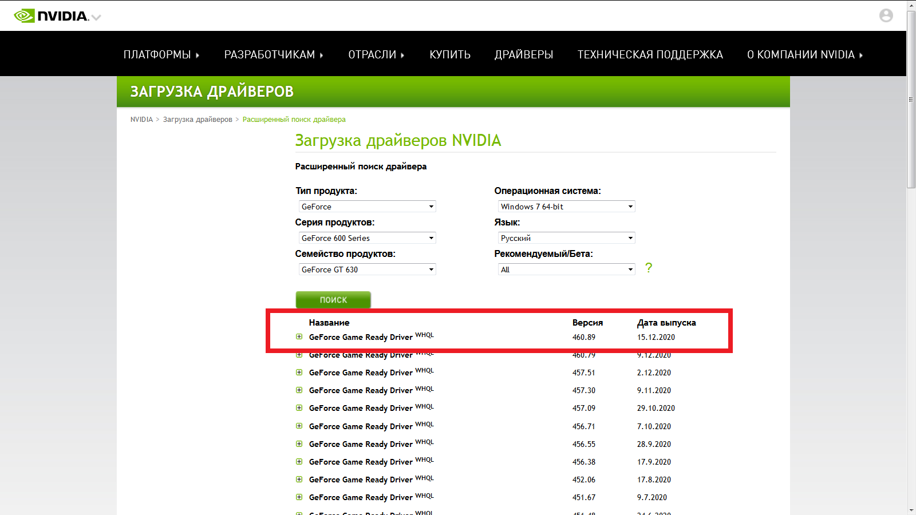916x515 pixels.
Task: Click the scrollbar down arrow
Action: (911, 510)
